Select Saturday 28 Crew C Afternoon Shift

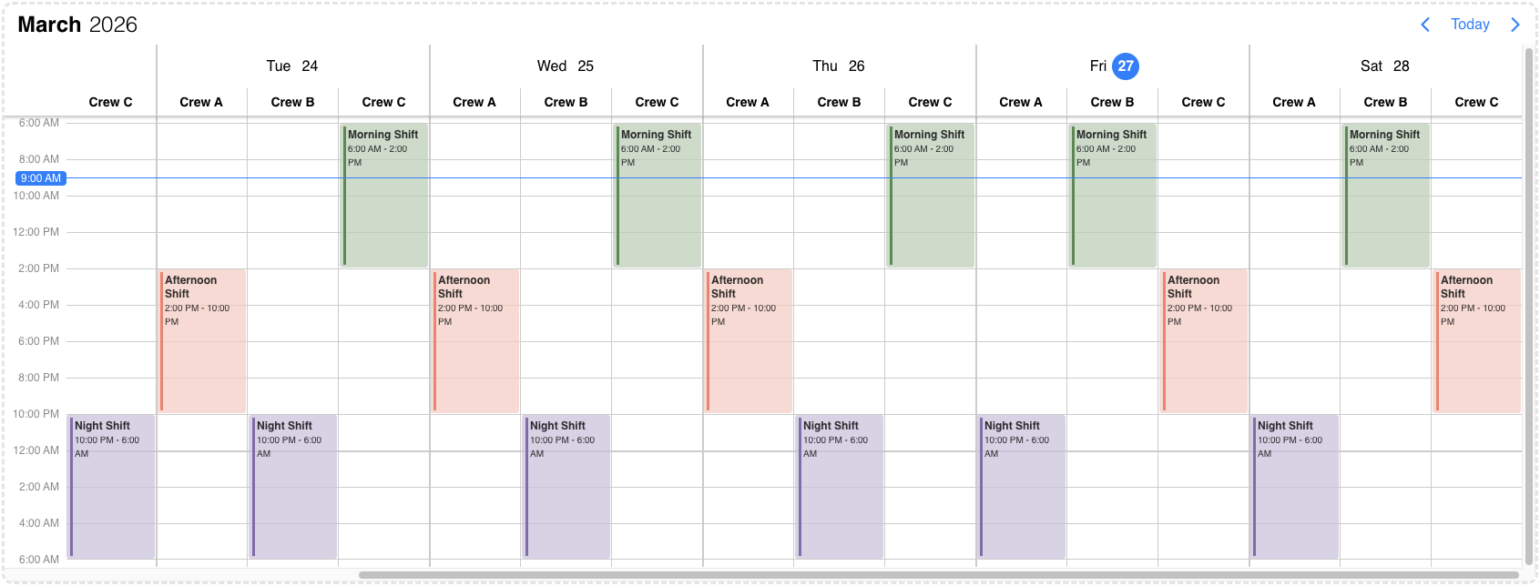pyautogui.click(x=1477, y=340)
